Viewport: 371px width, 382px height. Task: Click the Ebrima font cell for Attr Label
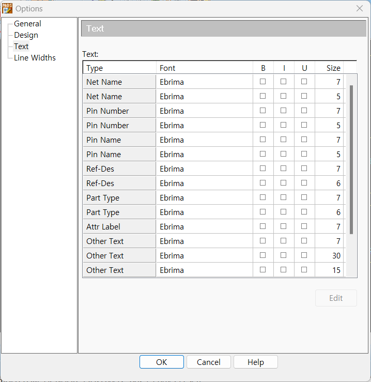[x=205, y=226]
